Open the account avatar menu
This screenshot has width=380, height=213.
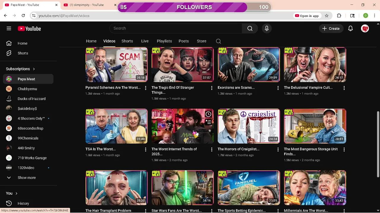click(x=365, y=28)
